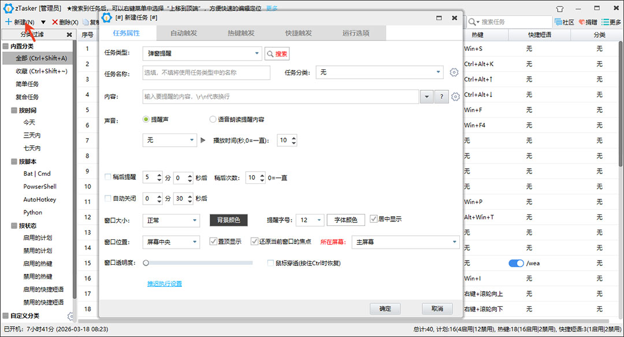
Task: Click the 字体颜色 color button
Action: (346, 220)
